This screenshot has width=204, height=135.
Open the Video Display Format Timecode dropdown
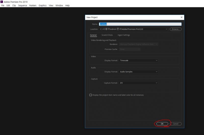pyautogui.click(x=138, y=60)
